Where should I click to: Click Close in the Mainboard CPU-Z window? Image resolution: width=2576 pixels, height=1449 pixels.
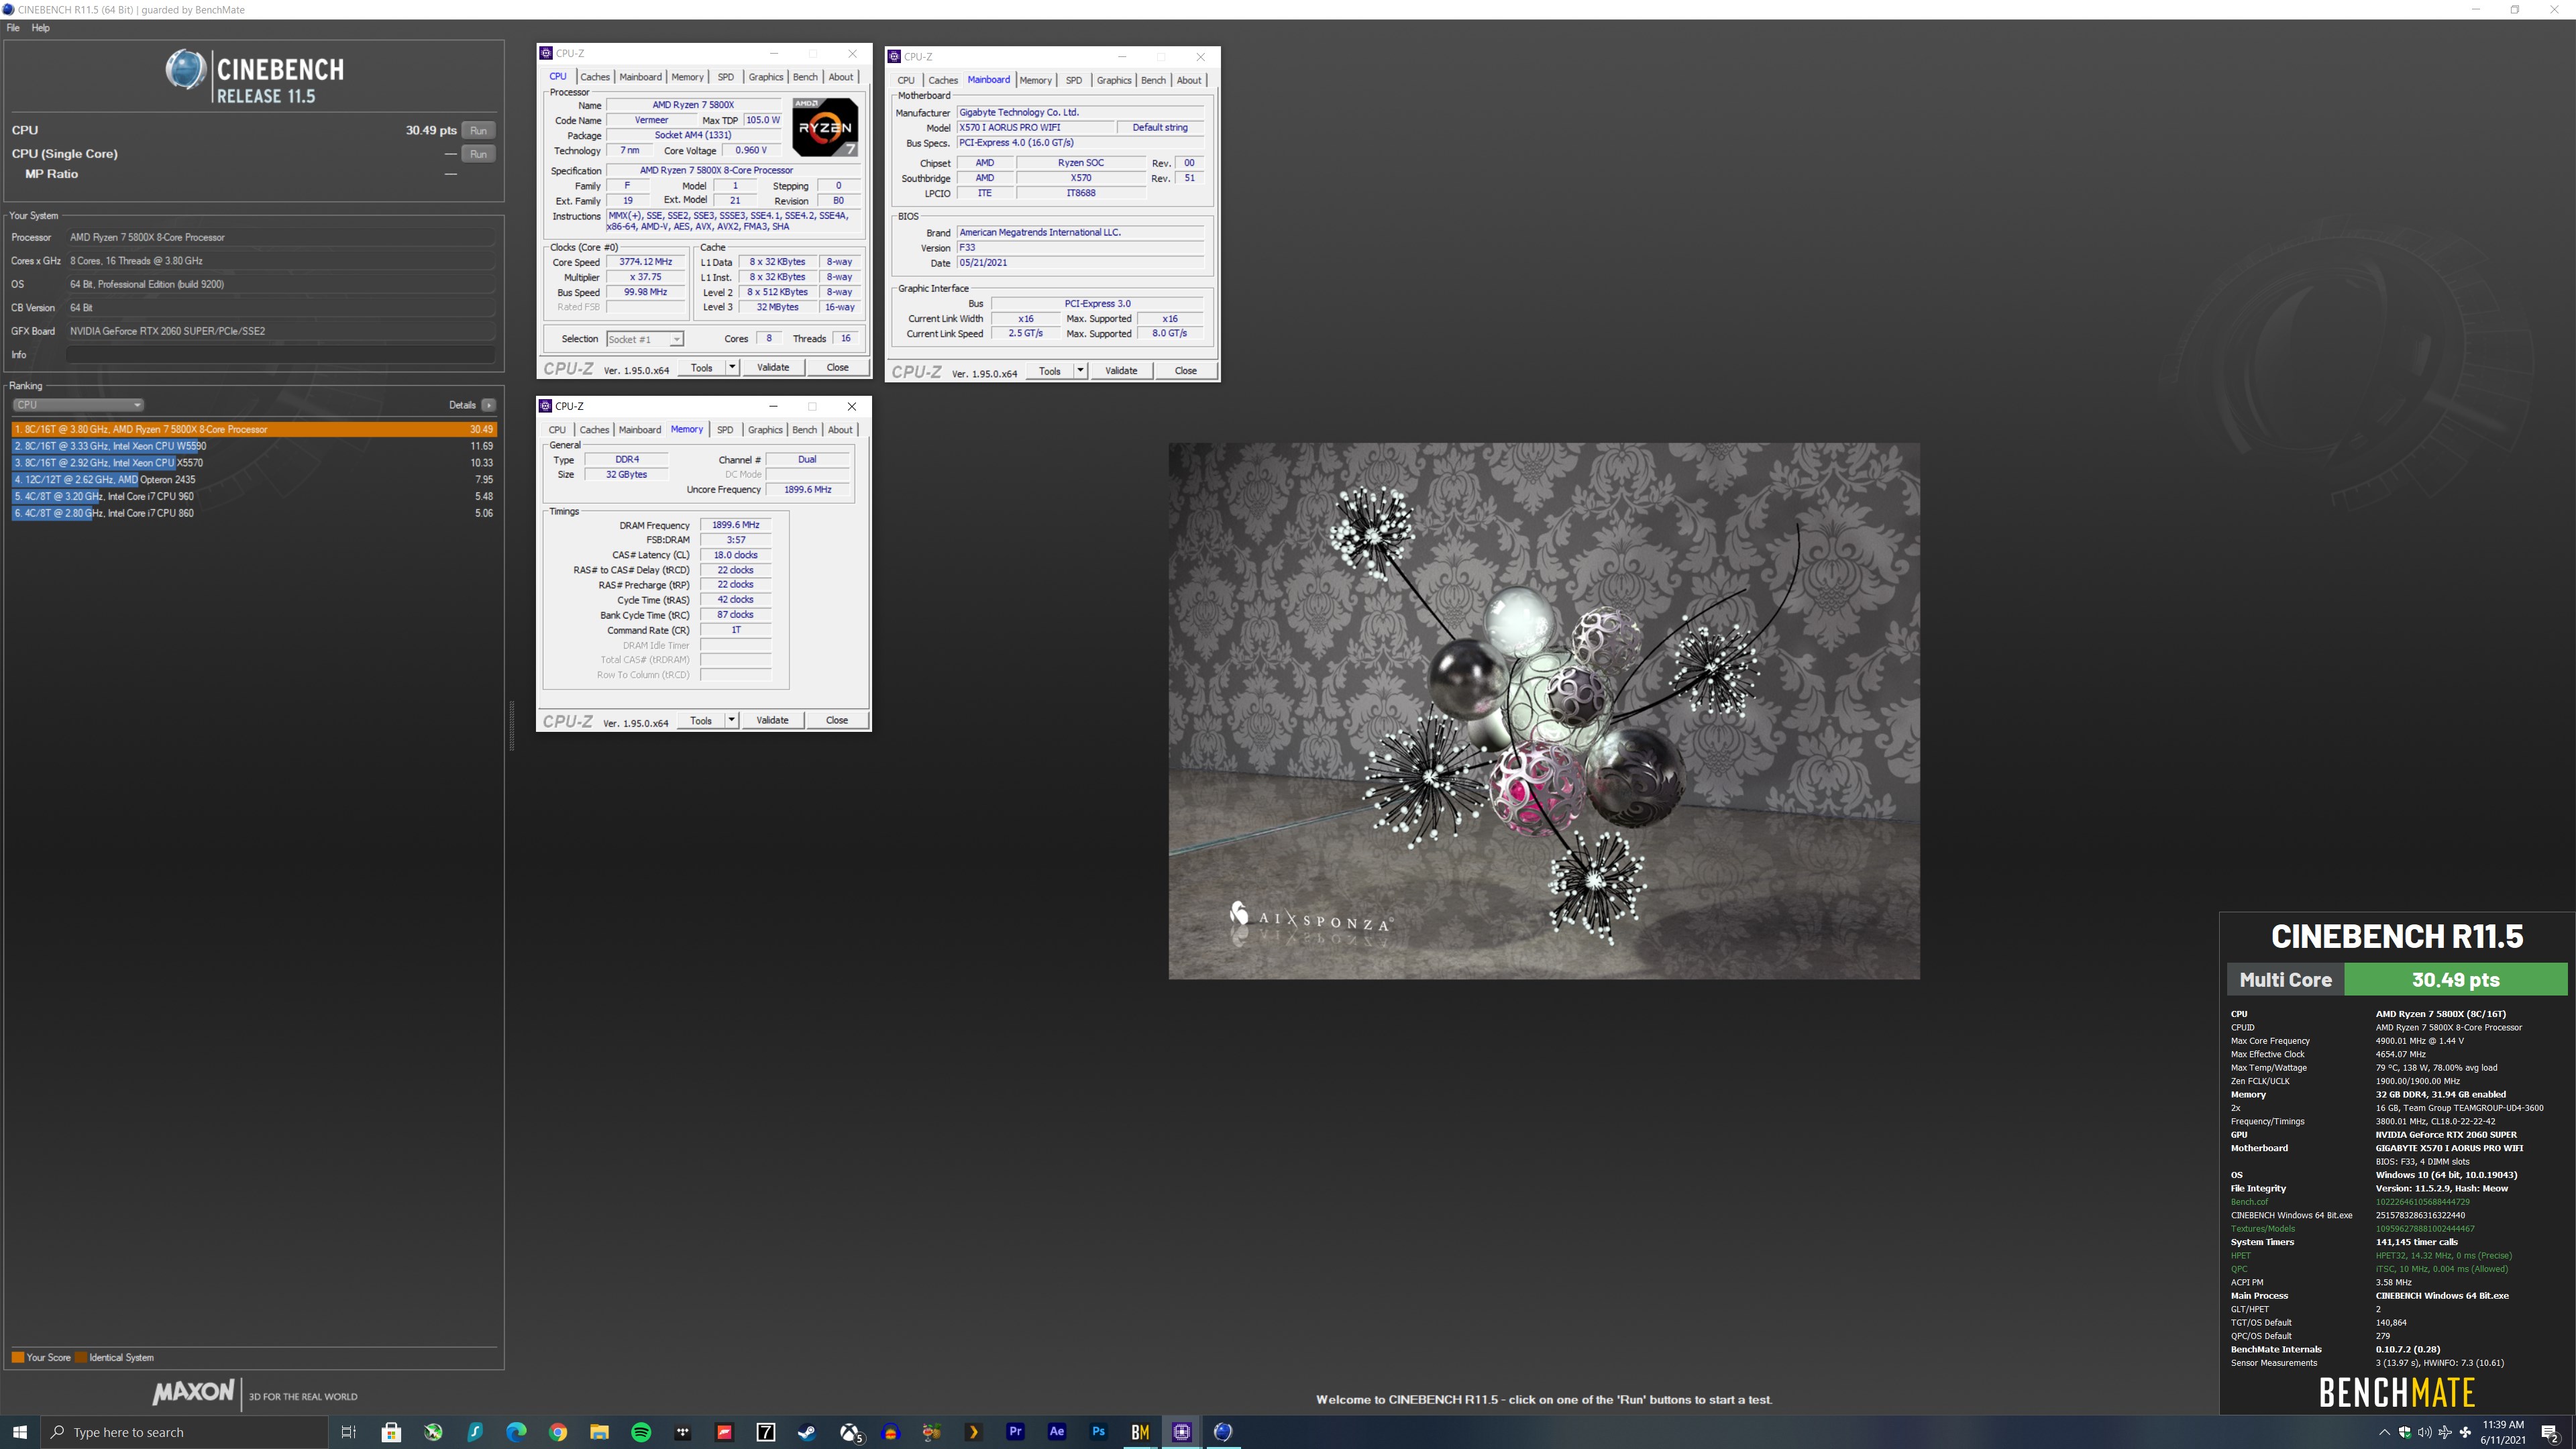click(x=1185, y=370)
